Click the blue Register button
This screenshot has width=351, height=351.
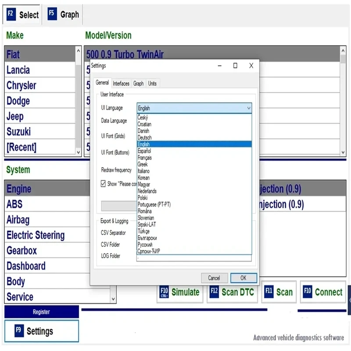(x=42, y=312)
